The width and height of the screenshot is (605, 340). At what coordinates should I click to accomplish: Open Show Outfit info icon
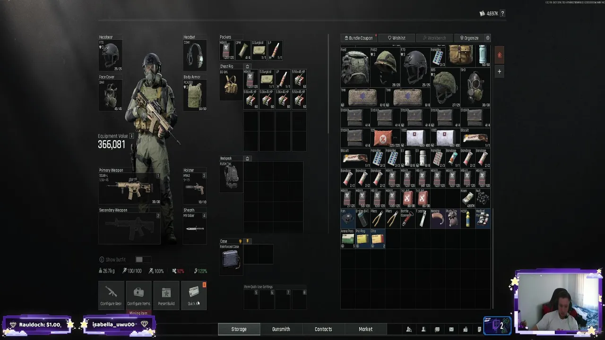[102, 260]
